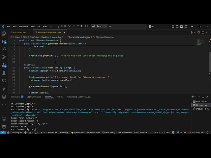Switch to PostgreSQL Query Results tab
The height and width of the screenshot is (158, 211).
78,97
